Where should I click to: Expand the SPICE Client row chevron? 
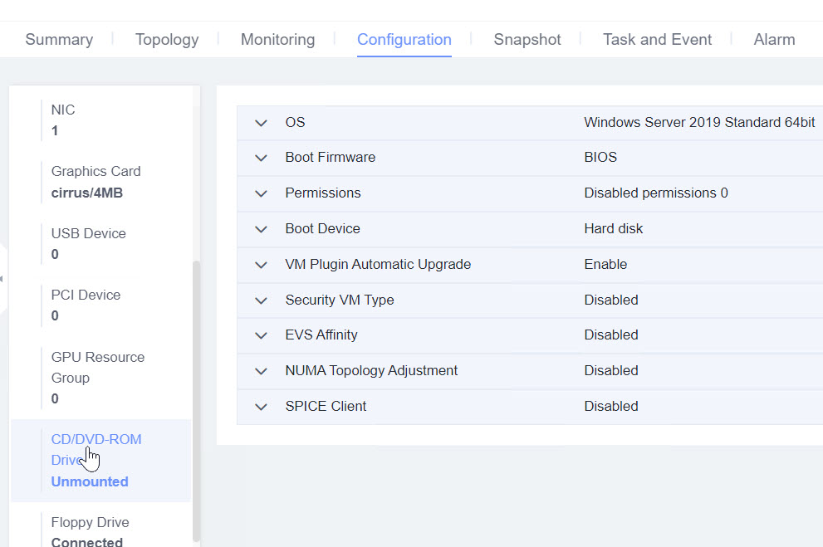261,407
